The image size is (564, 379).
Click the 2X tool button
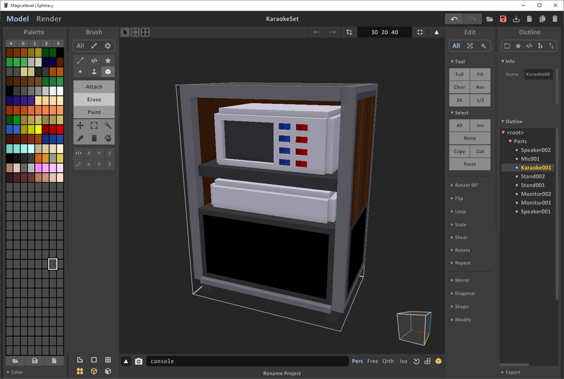(459, 100)
